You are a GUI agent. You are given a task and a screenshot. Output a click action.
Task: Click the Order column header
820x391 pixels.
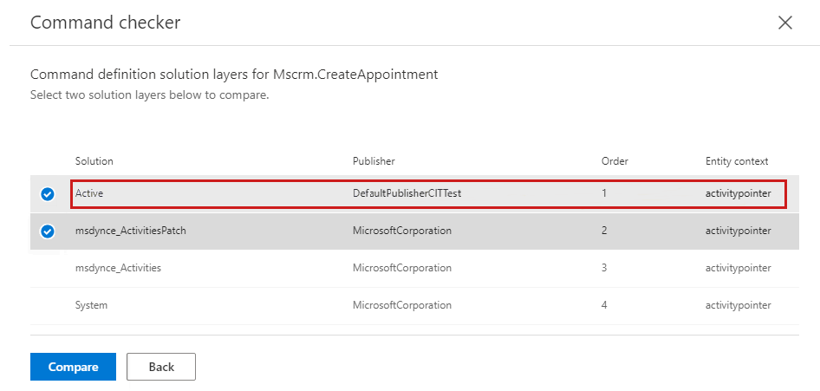click(x=615, y=161)
